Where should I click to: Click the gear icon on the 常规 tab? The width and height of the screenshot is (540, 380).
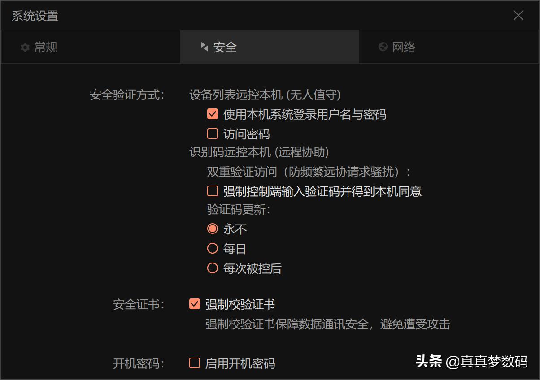[x=26, y=47]
